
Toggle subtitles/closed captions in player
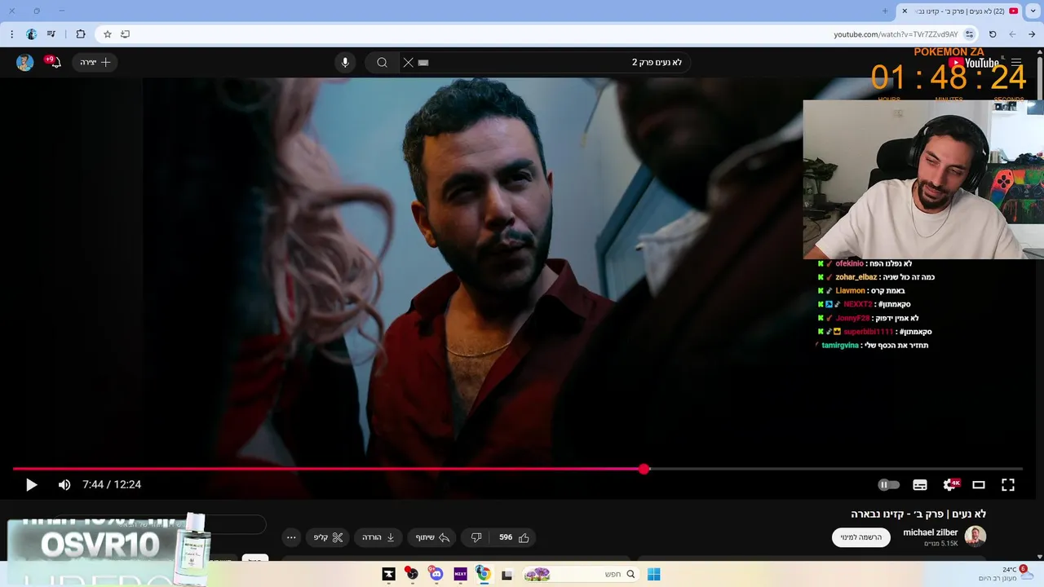click(920, 484)
